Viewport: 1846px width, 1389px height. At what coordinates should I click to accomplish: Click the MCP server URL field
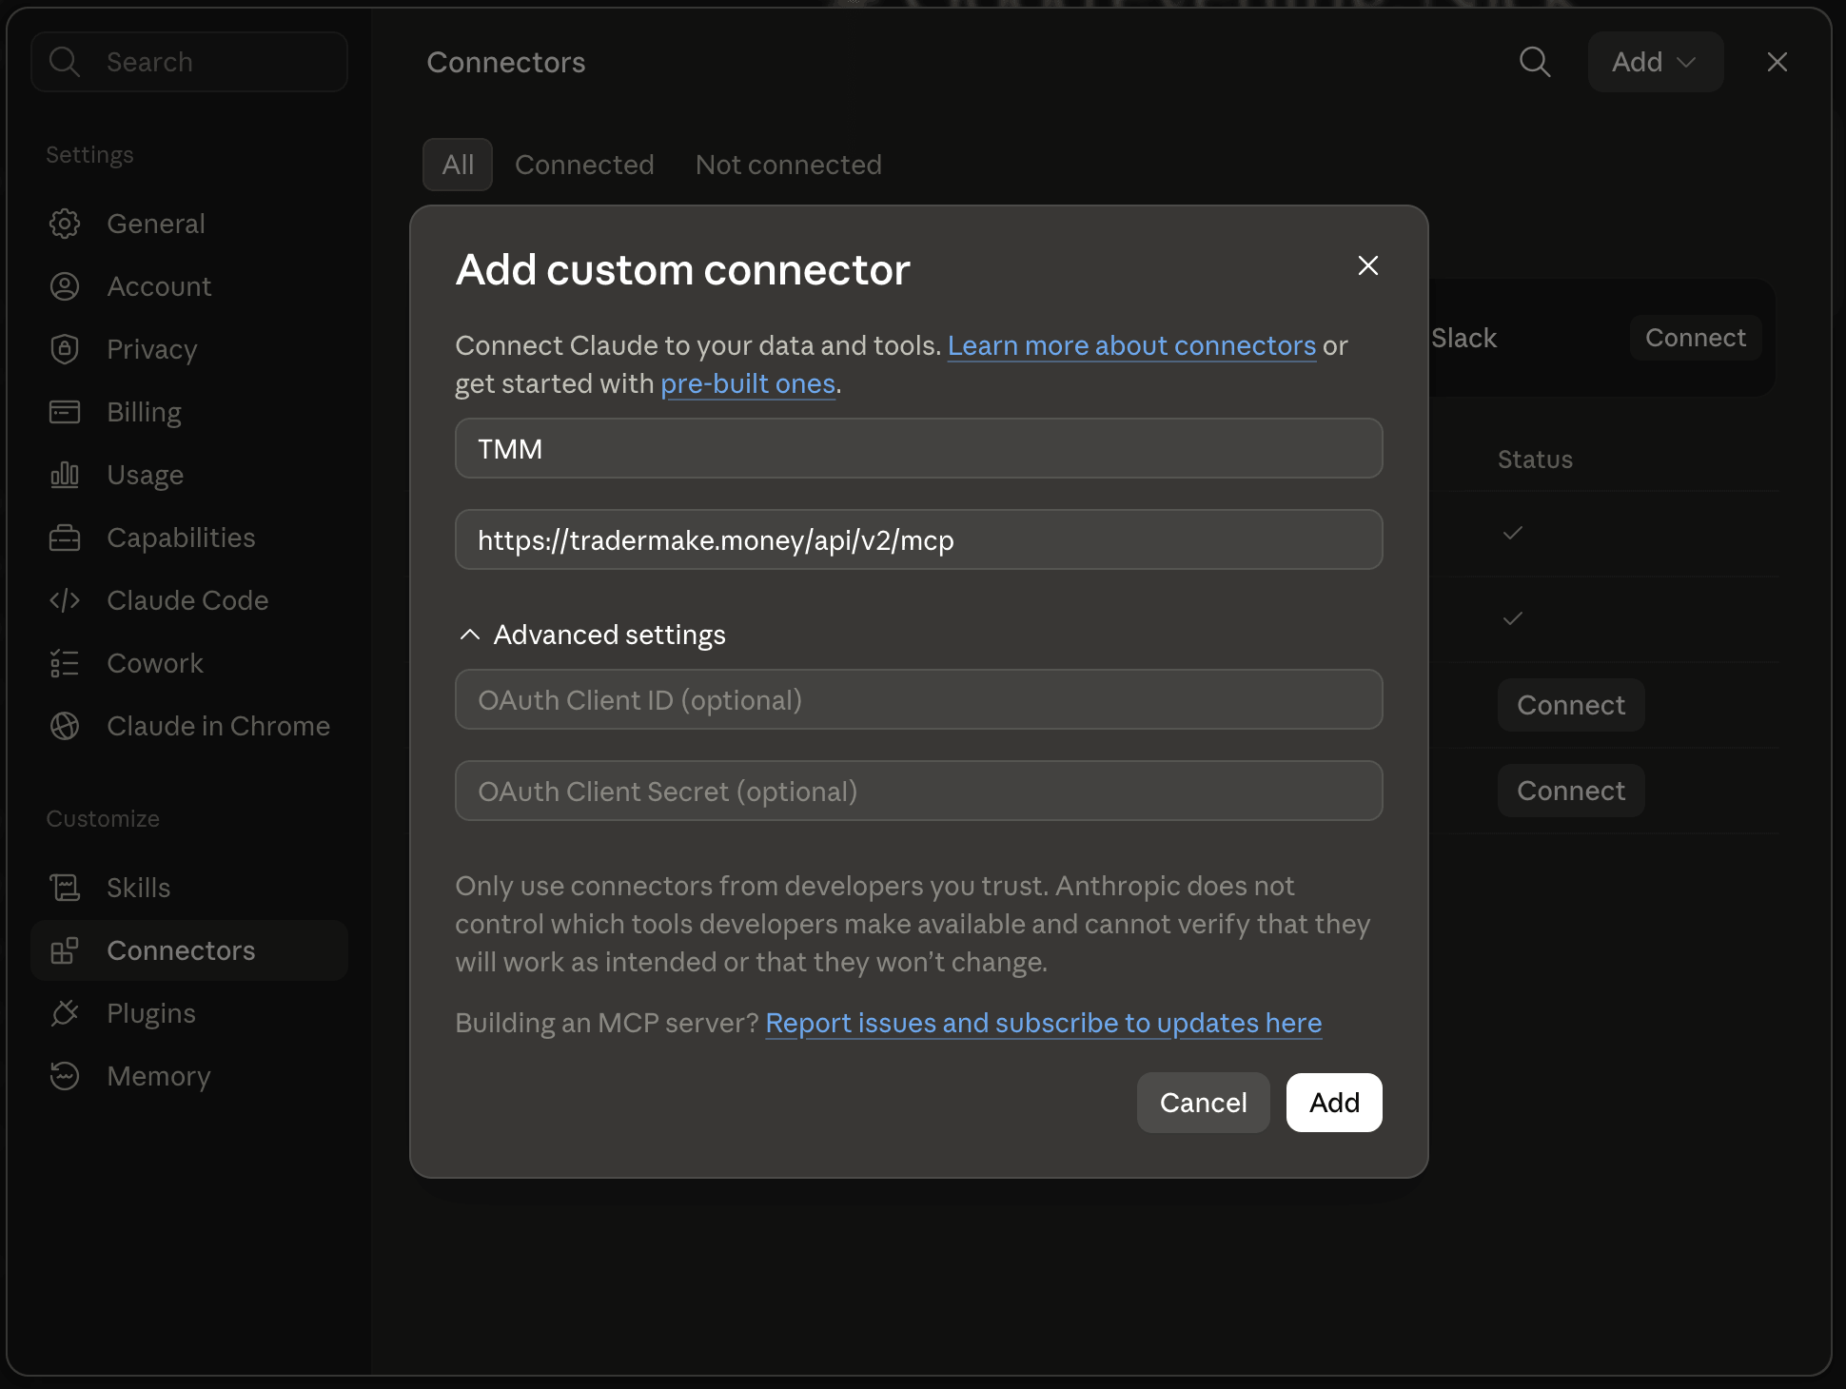coord(919,539)
